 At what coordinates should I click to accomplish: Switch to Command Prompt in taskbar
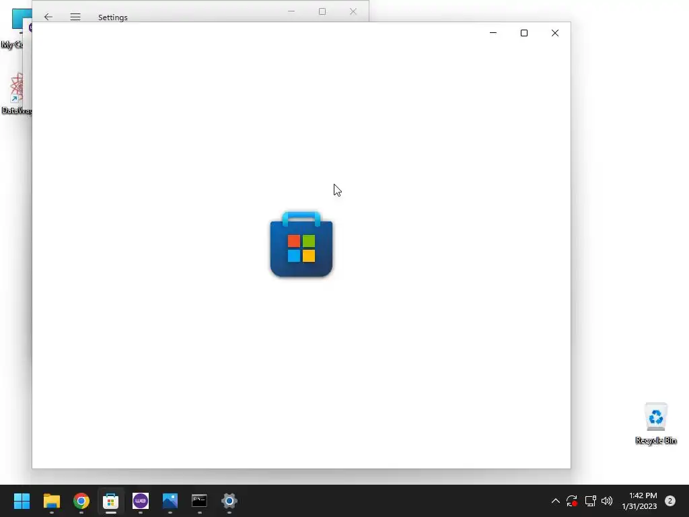pos(199,501)
